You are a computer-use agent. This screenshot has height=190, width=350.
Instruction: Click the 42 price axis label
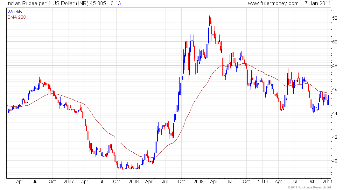coord(335,137)
